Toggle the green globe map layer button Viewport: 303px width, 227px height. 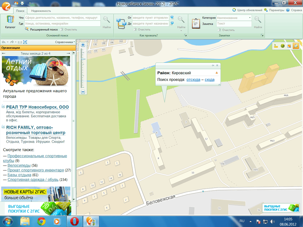283,46
